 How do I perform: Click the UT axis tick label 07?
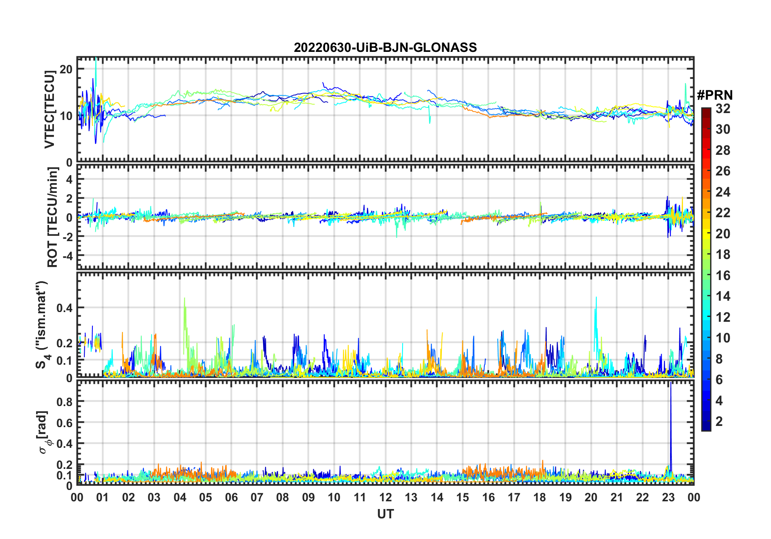click(x=257, y=497)
